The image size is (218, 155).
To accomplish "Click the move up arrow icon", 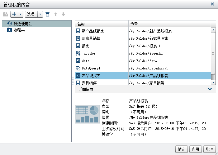I will pos(56,14).
